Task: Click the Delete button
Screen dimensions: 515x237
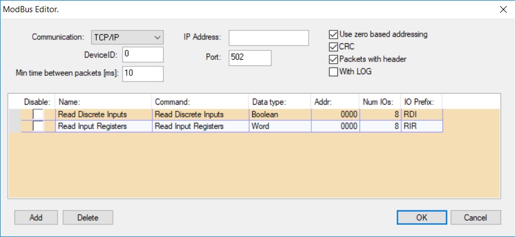Action: (x=88, y=218)
